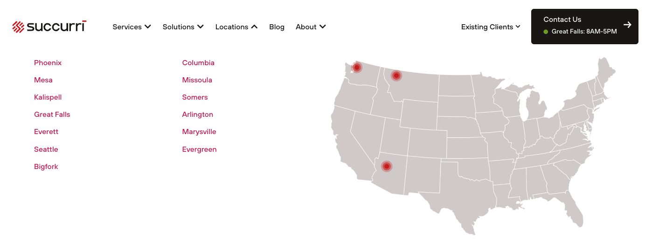Image resolution: width=652 pixels, height=243 pixels.
Task: Open the Existing Clients dropdown
Action: (x=491, y=27)
